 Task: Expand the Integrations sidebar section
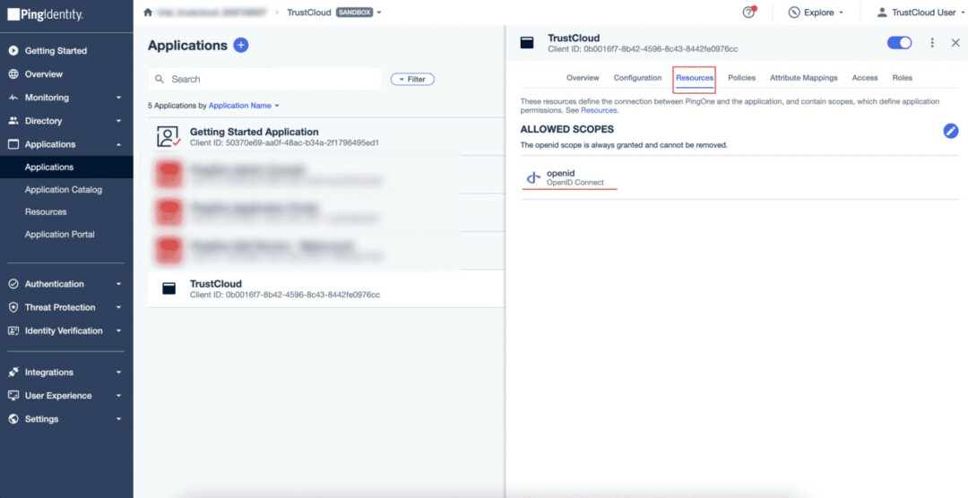(119, 372)
